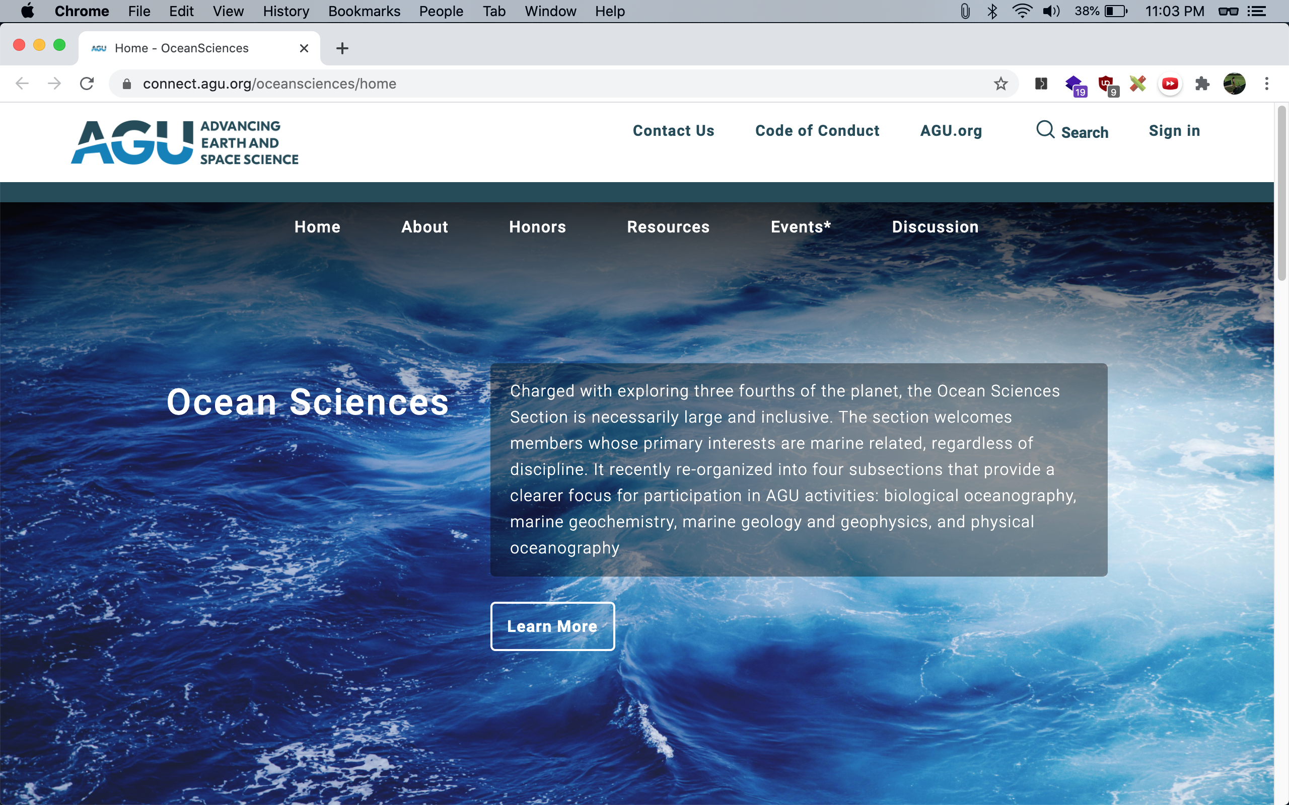Click the Sign in link

(x=1174, y=130)
